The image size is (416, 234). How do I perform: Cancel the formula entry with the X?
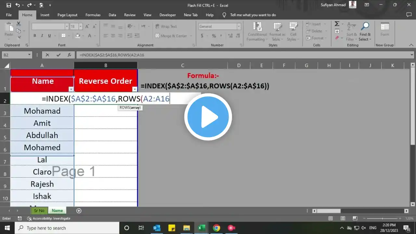point(47,55)
